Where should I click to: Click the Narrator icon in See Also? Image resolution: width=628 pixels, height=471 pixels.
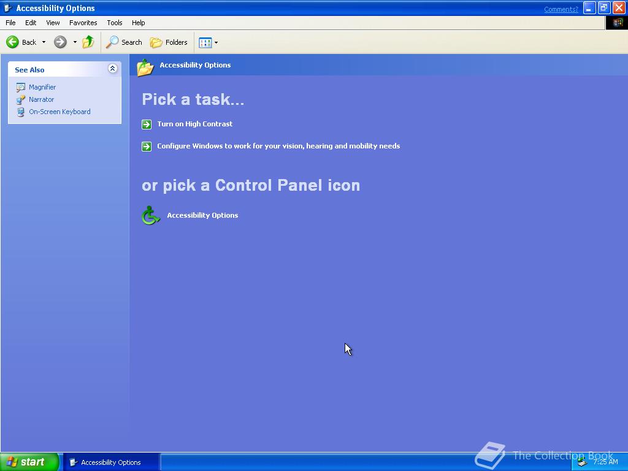pyautogui.click(x=20, y=100)
